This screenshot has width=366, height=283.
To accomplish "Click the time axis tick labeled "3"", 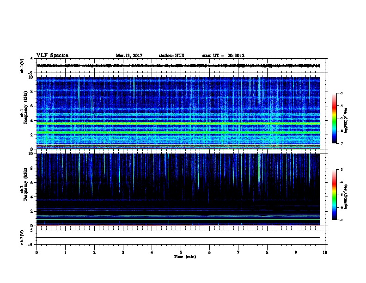I will pos(123,252).
